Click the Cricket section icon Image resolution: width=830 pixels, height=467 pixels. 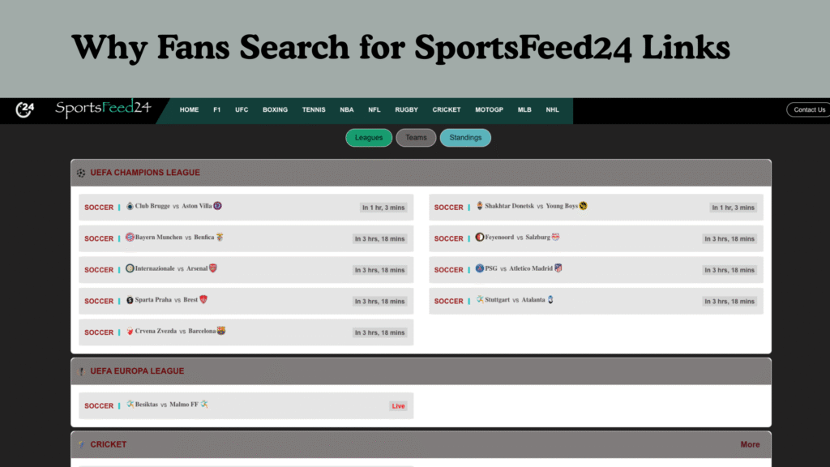81,445
